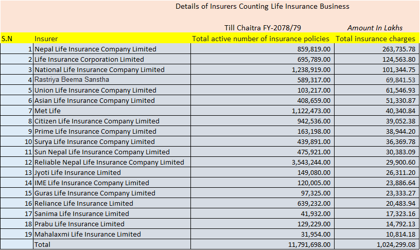Click charges value 29,900.60
The height and width of the screenshot is (250, 420).
(401, 163)
